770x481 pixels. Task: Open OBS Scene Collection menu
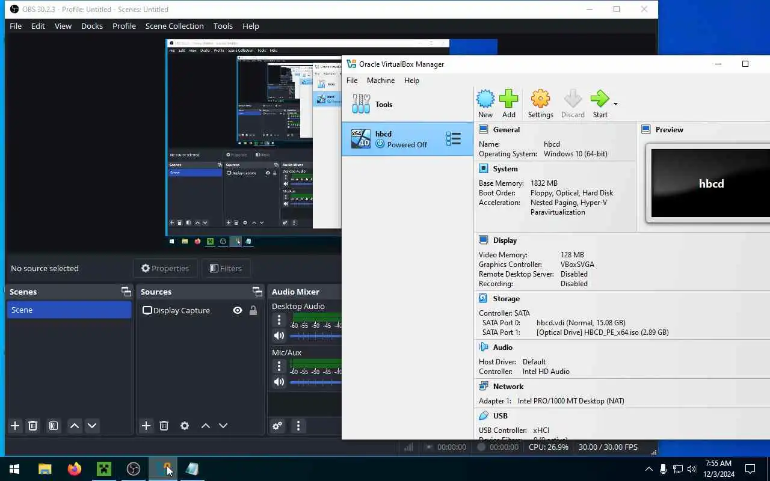174,26
